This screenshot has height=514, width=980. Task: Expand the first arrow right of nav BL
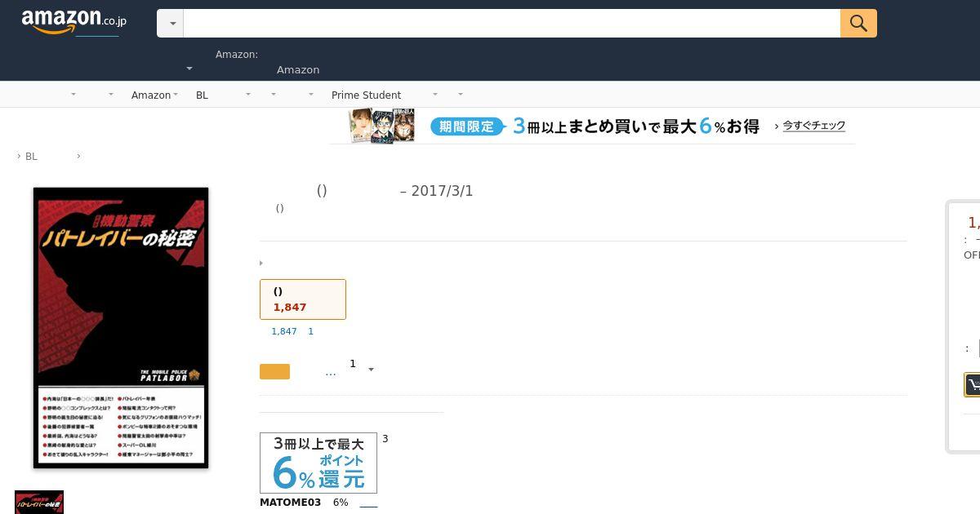point(247,95)
